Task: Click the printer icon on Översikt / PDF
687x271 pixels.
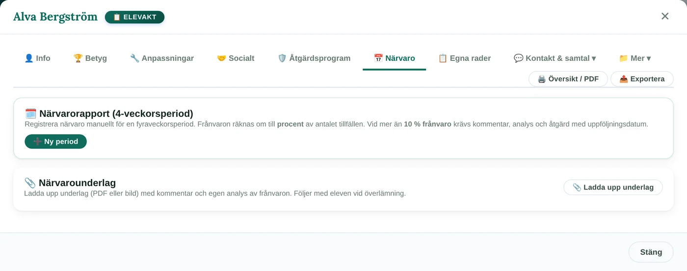Action: (542, 79)
